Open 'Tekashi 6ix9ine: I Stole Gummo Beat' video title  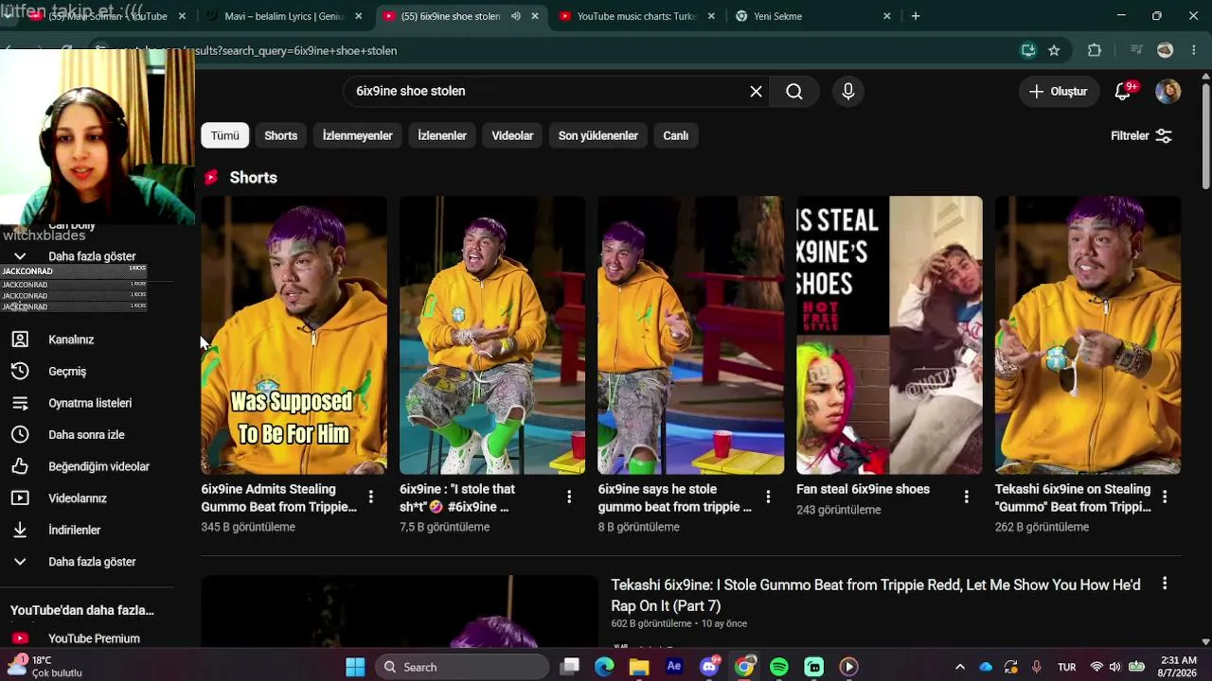[x=876, y=595]
